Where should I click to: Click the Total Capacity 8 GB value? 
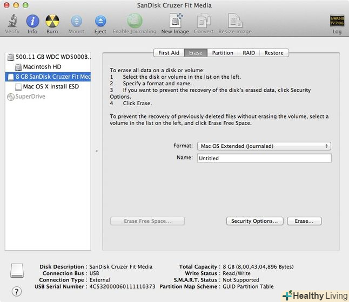tap(258, 266)
